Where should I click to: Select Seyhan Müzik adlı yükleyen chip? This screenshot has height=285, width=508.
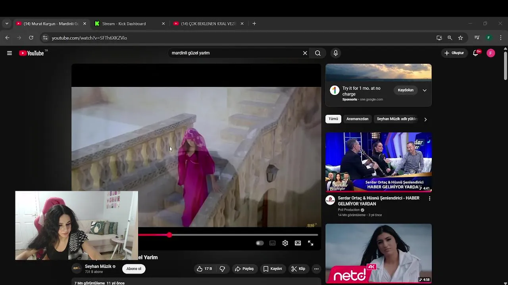tap(396, 119)
